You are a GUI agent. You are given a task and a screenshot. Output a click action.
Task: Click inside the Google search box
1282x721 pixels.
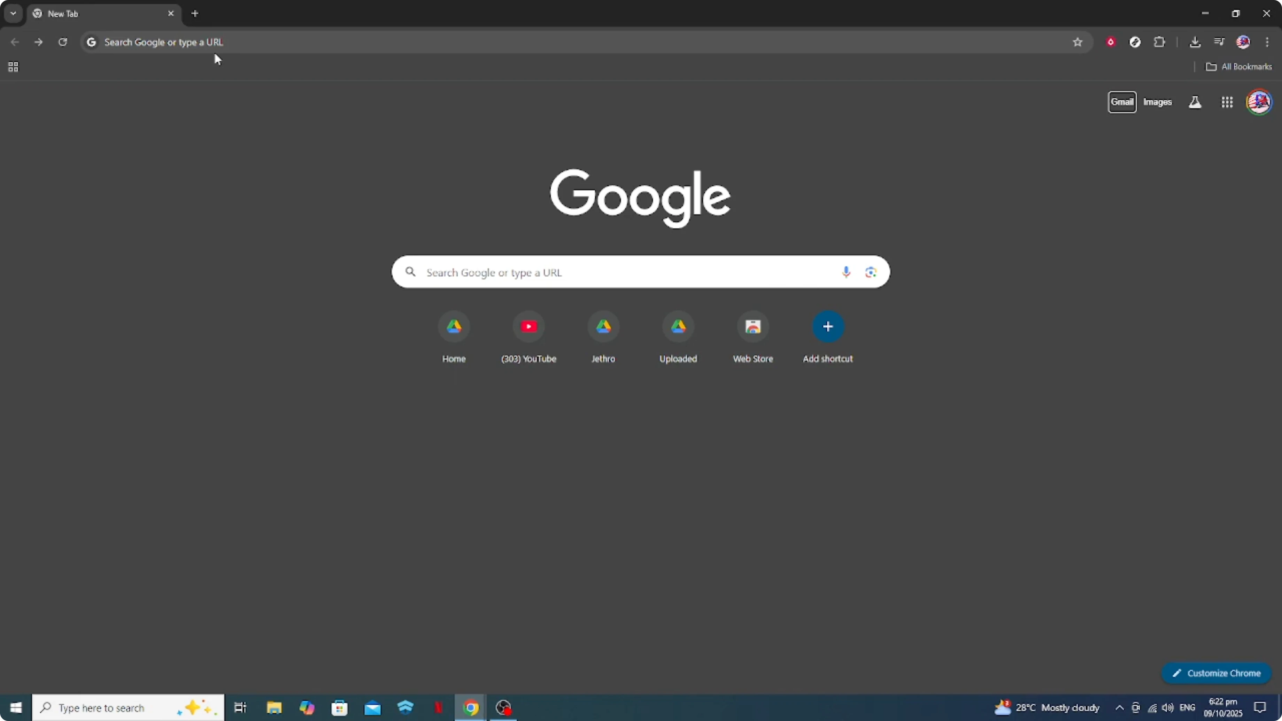pos(597,272)
